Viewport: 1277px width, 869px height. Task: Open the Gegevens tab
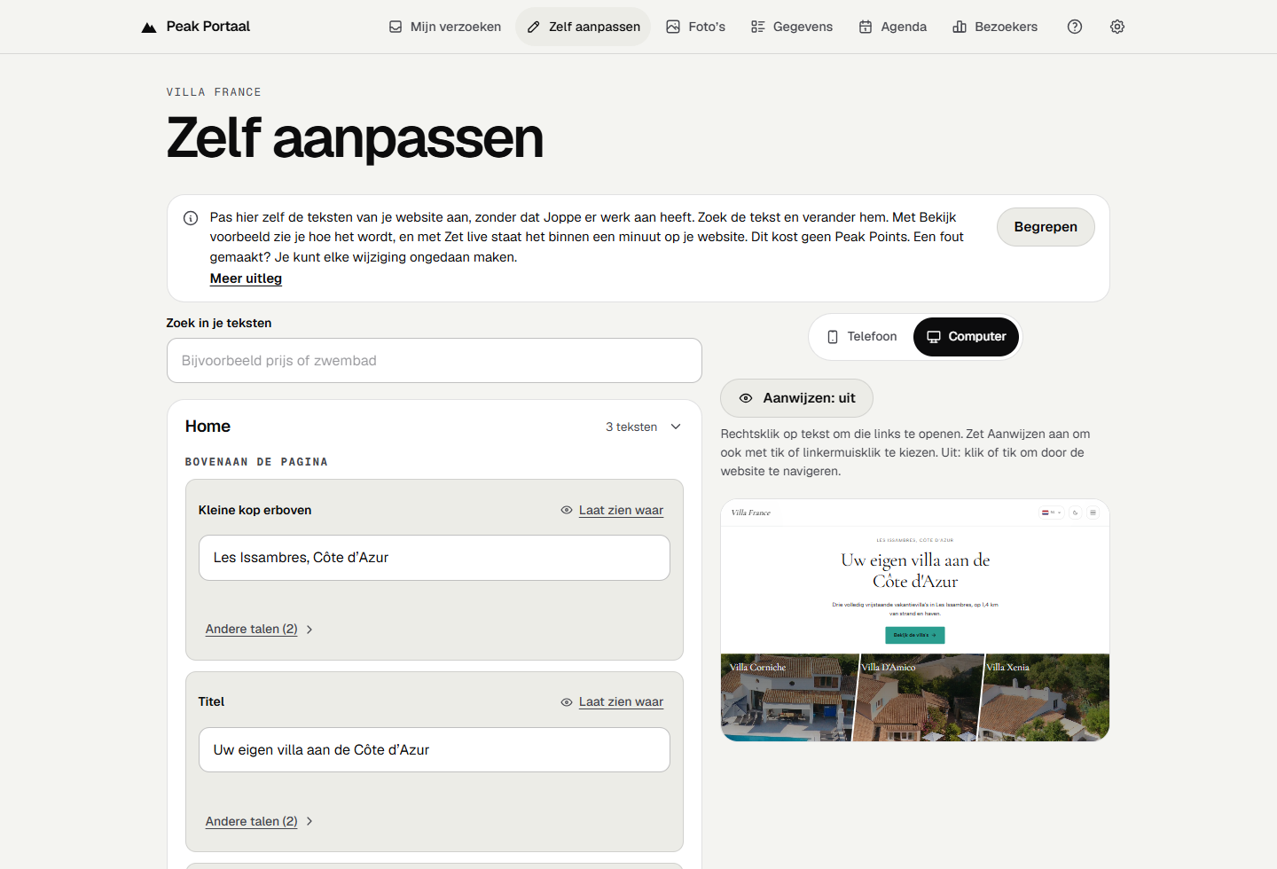coord(792,27)
